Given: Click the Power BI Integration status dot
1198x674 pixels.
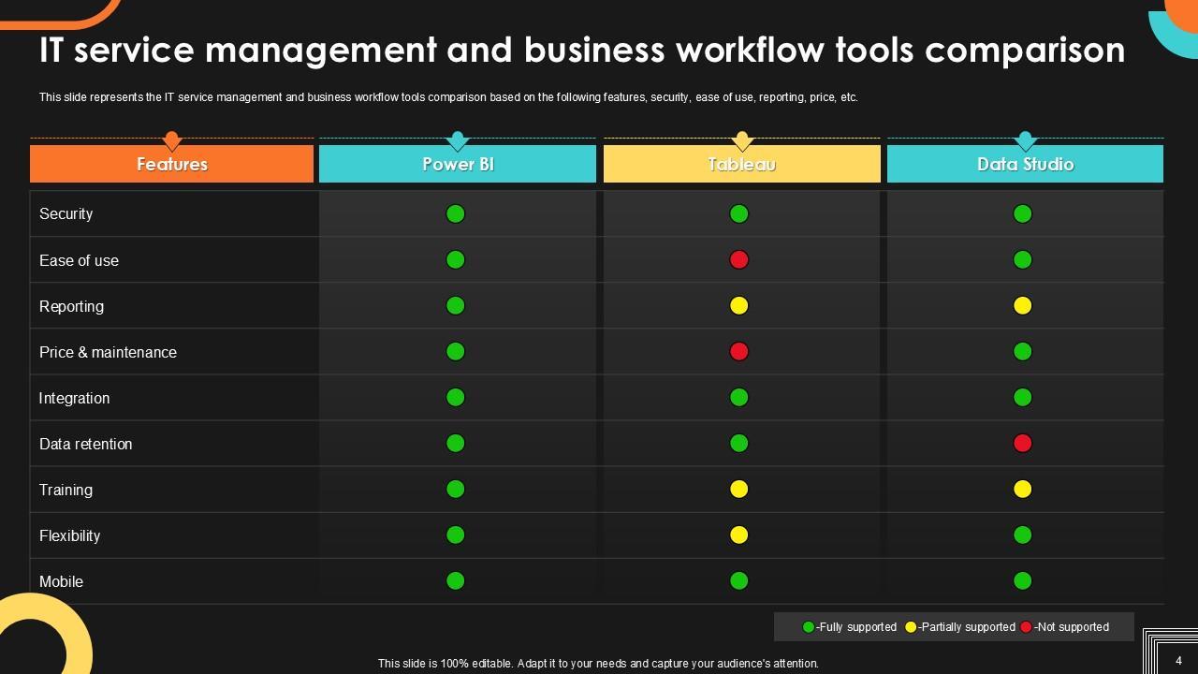Looking at the screenshot, I should pos(455,398).
